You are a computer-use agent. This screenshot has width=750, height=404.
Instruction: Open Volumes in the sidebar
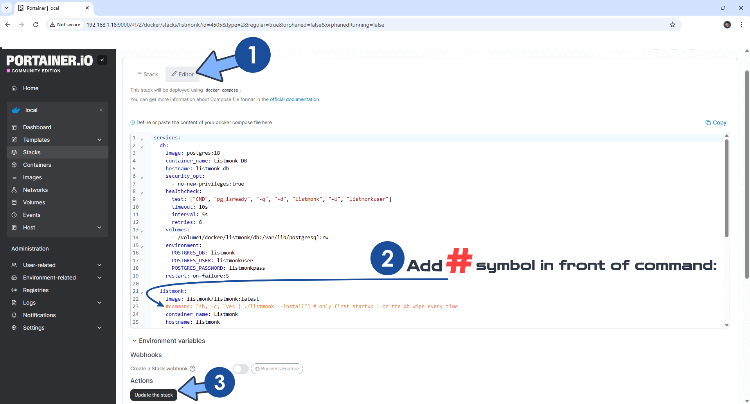(x=34, y=202)
